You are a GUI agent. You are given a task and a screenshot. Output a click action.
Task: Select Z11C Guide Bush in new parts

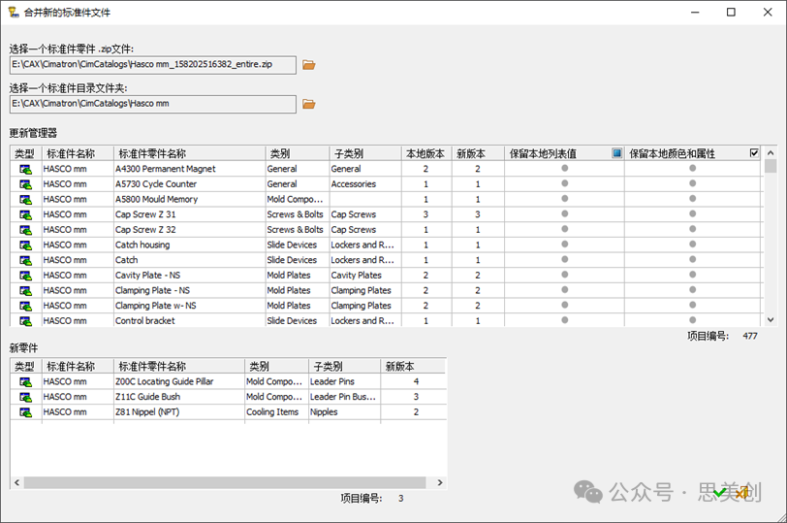pos(179,397)
